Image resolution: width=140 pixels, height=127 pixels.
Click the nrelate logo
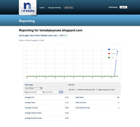tap(28, 7)
